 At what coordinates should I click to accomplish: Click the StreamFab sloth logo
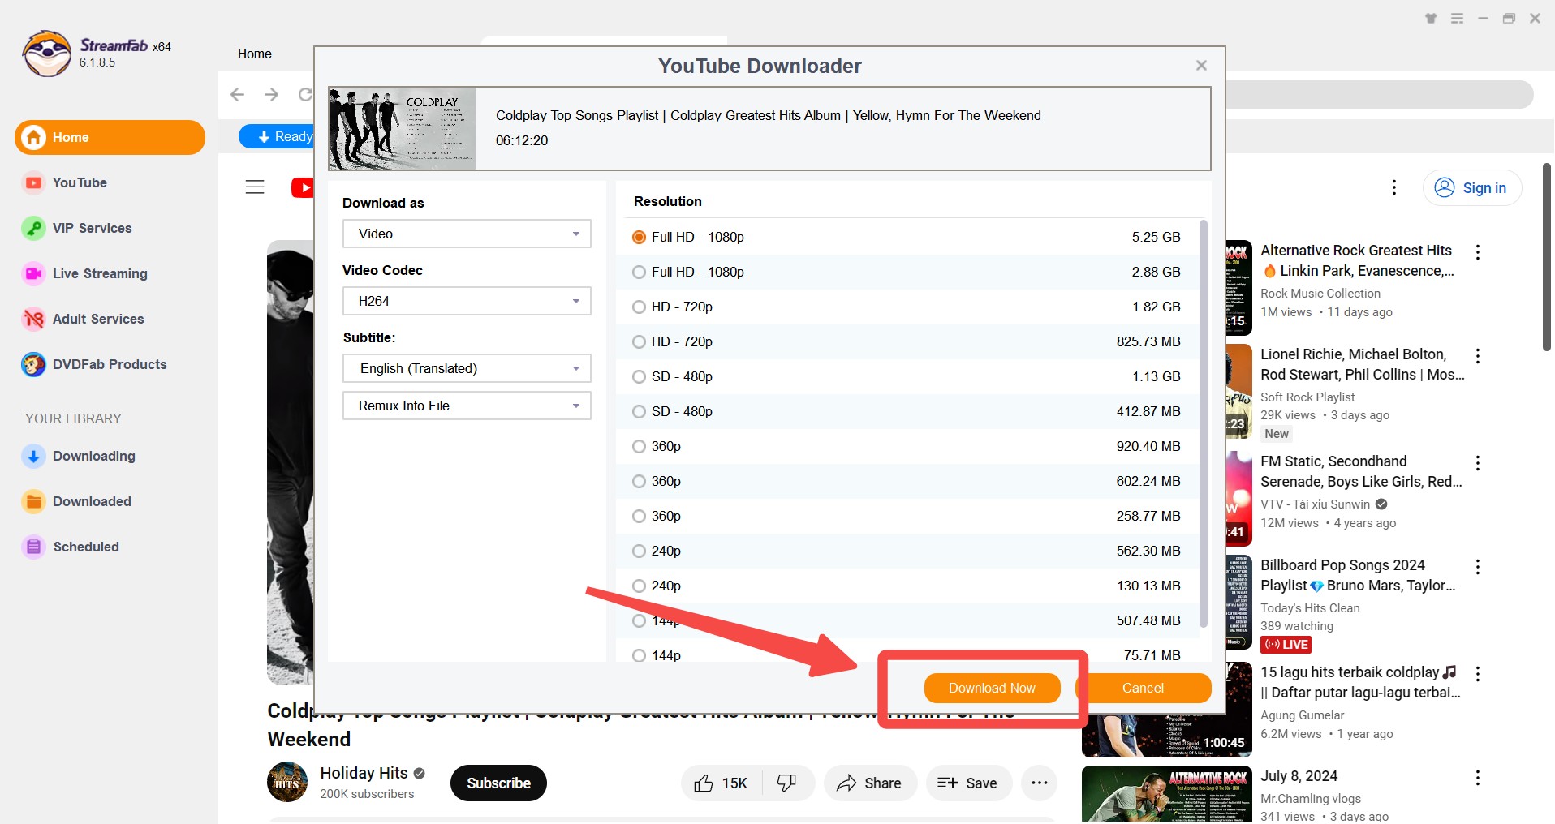46,54
